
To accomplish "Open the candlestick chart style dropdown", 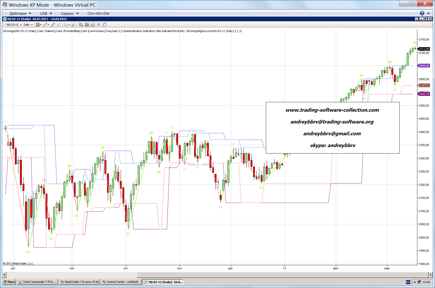I will point(38,25).
